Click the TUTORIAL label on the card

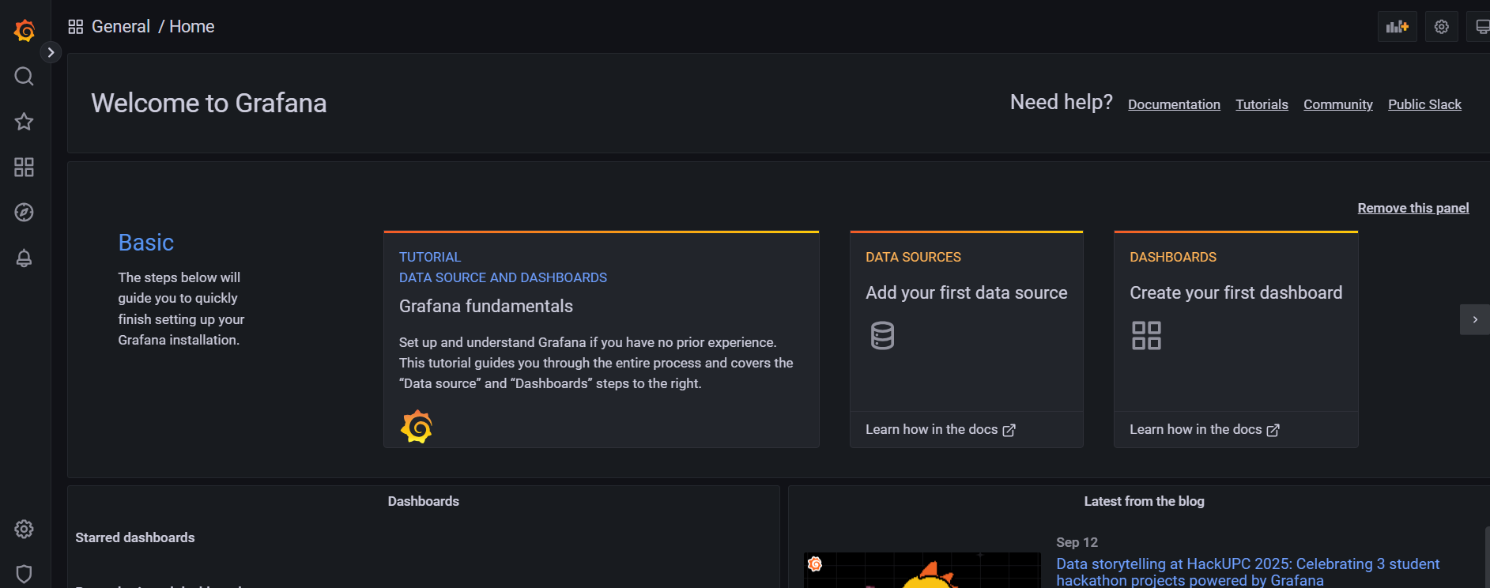tap(430, 257)
